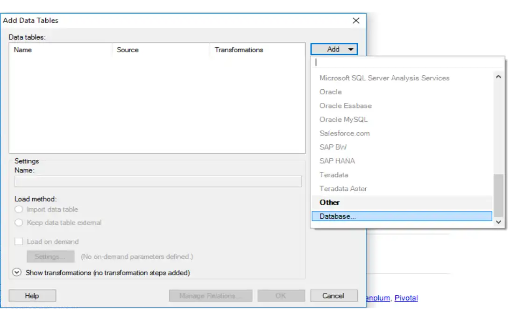Select Microsoft SQL Server Analysis Services
The width and height of the screenshot is (511, 320).
(384, 78)
